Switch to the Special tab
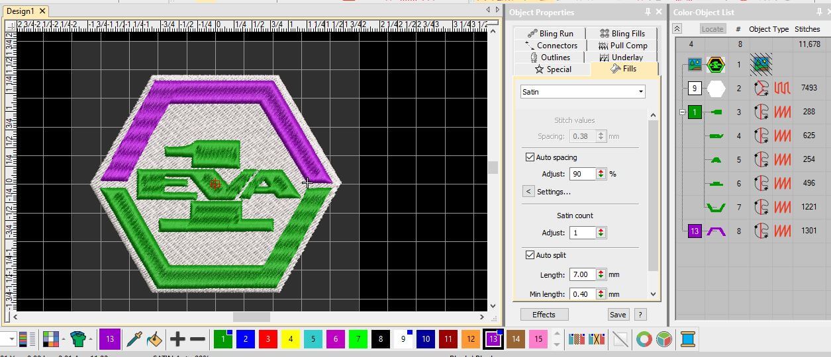The width and height of the screenshot is (831, 357). [552, 69]
